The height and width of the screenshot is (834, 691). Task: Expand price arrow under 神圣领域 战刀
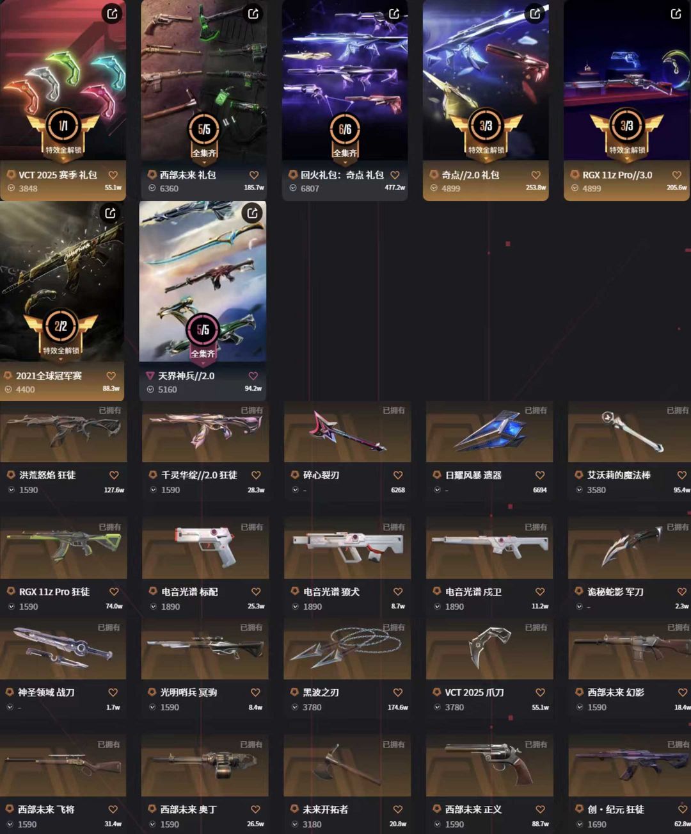tap(10, 707)
